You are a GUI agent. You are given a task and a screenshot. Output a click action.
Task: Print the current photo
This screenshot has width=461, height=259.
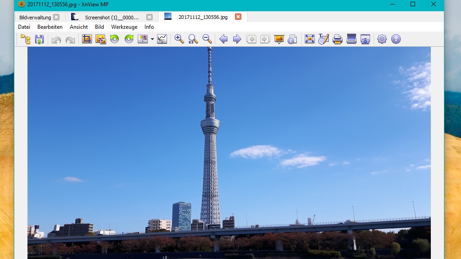click(337, 39)
